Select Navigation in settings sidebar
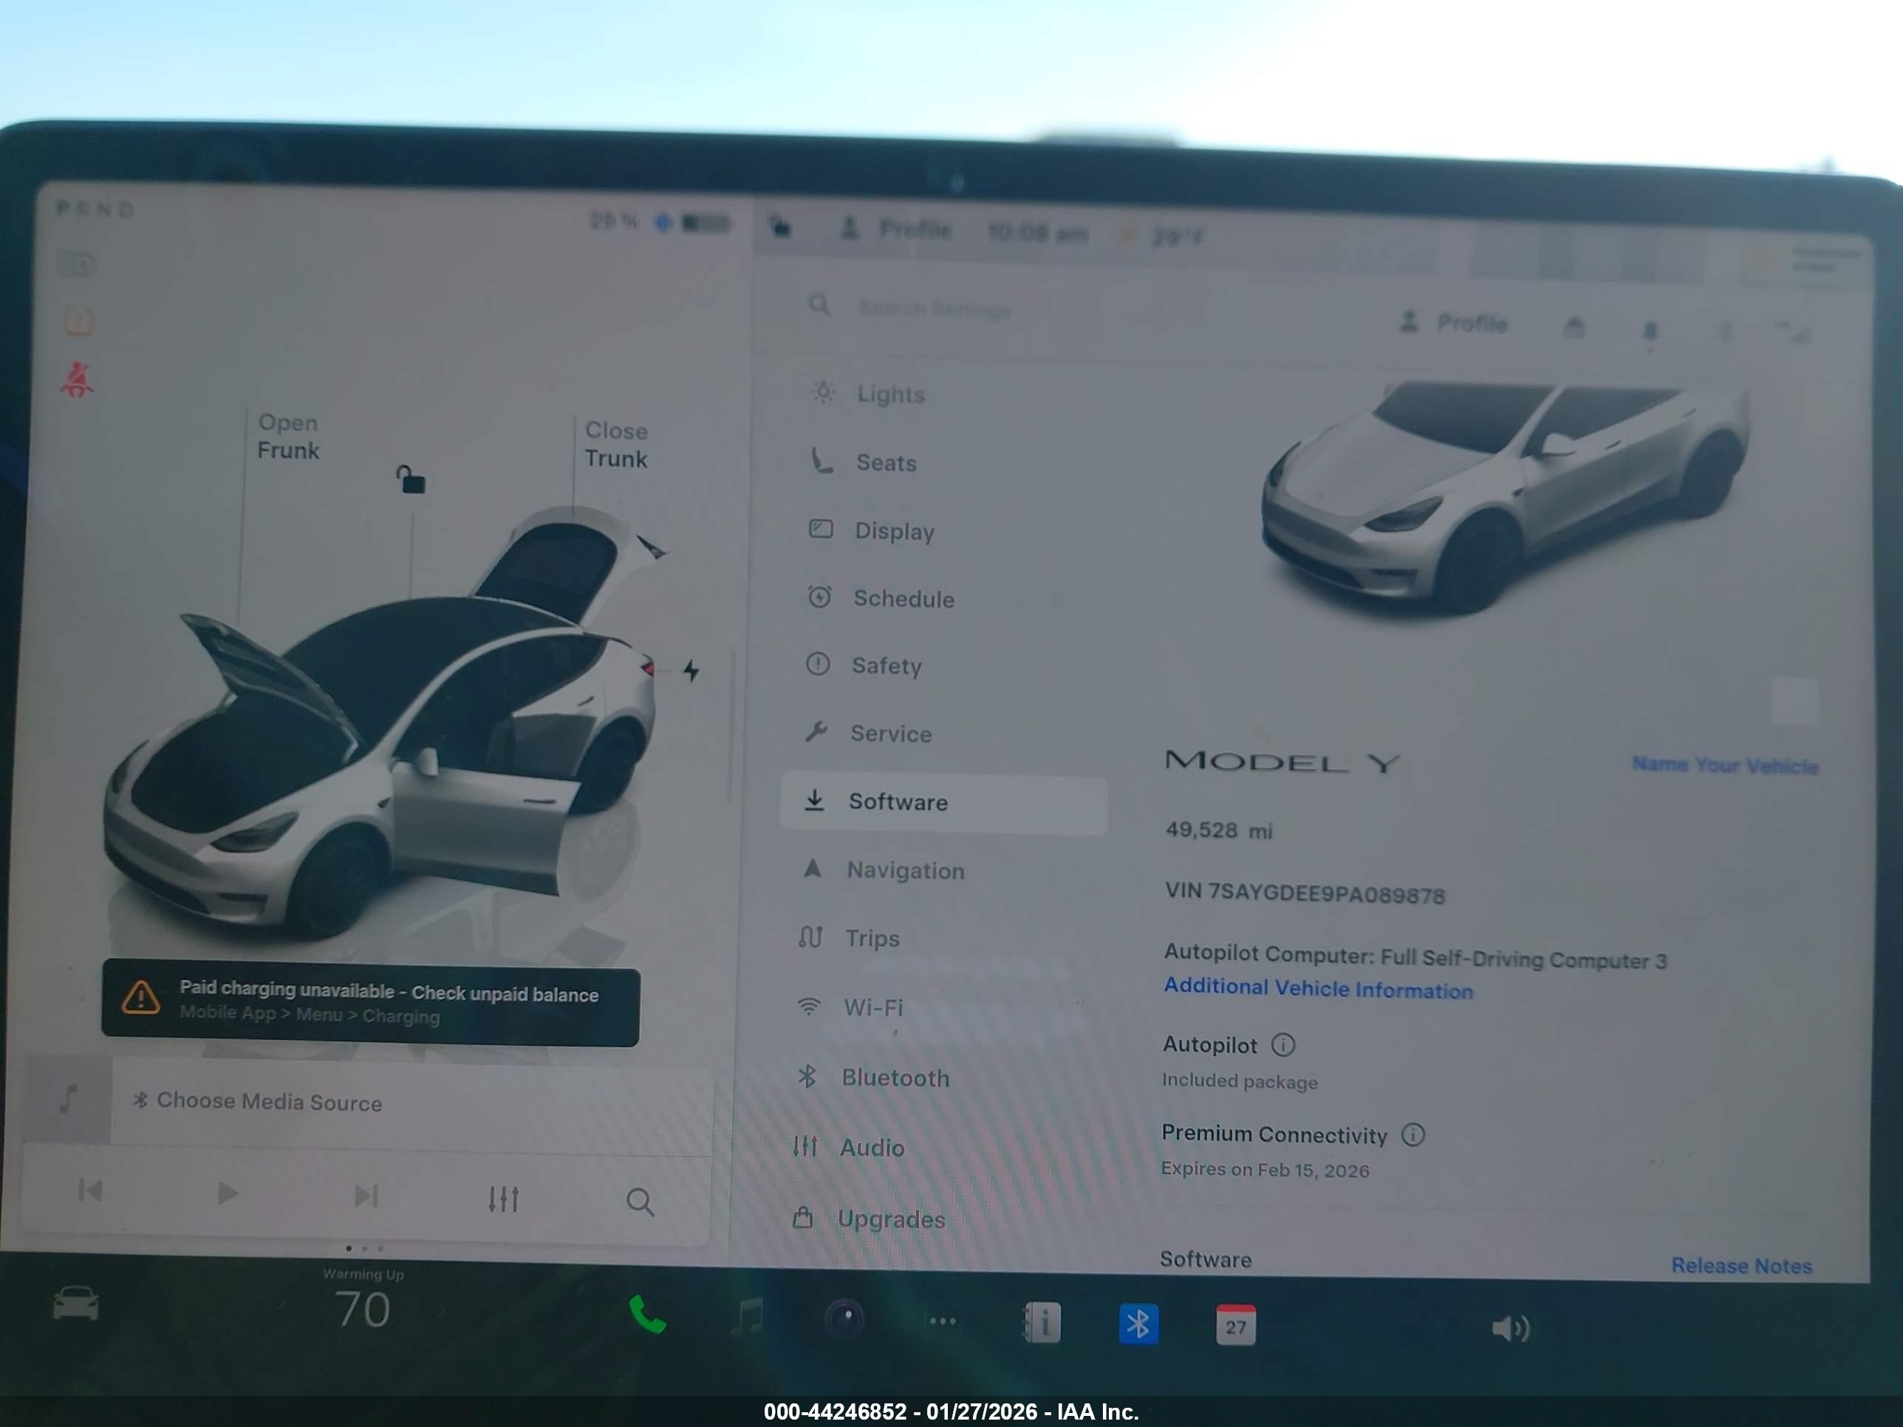 pos(883,871)
